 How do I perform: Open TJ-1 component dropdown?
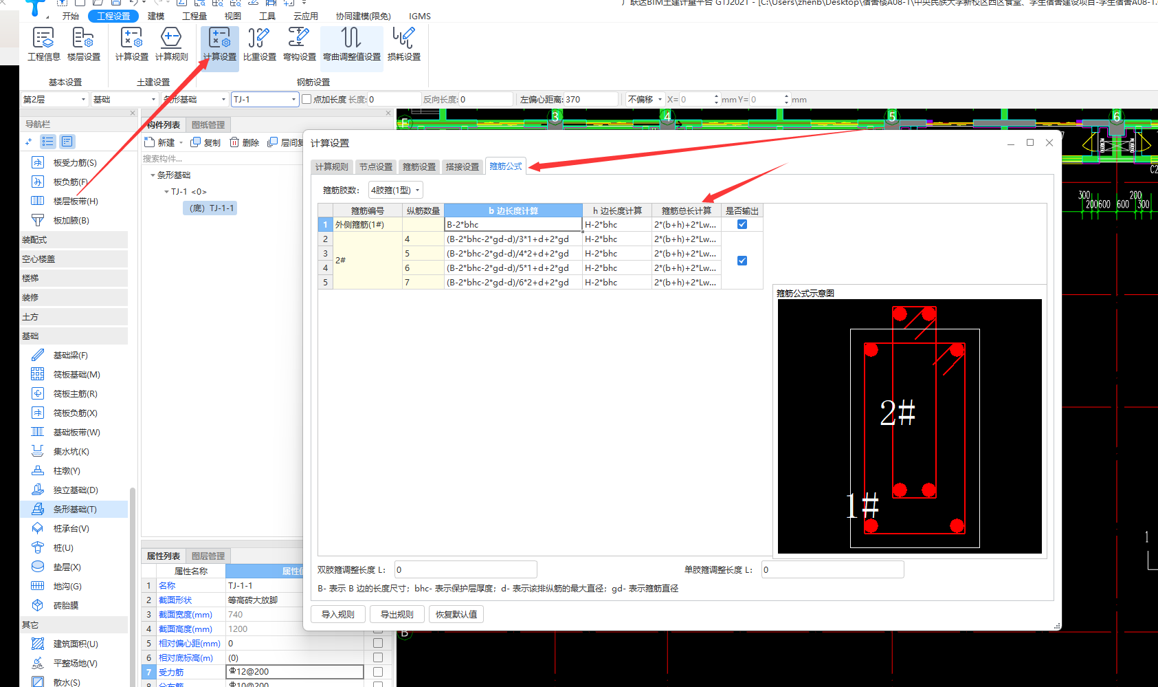265,100
